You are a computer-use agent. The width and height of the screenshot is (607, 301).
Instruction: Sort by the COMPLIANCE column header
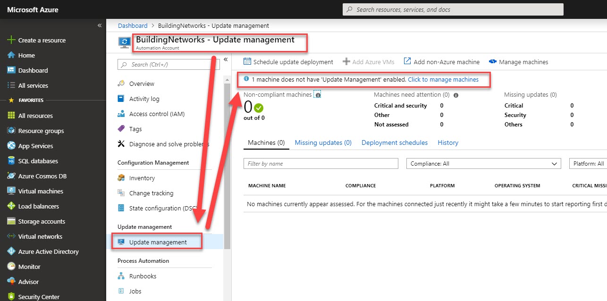click(x=361, y=186)
